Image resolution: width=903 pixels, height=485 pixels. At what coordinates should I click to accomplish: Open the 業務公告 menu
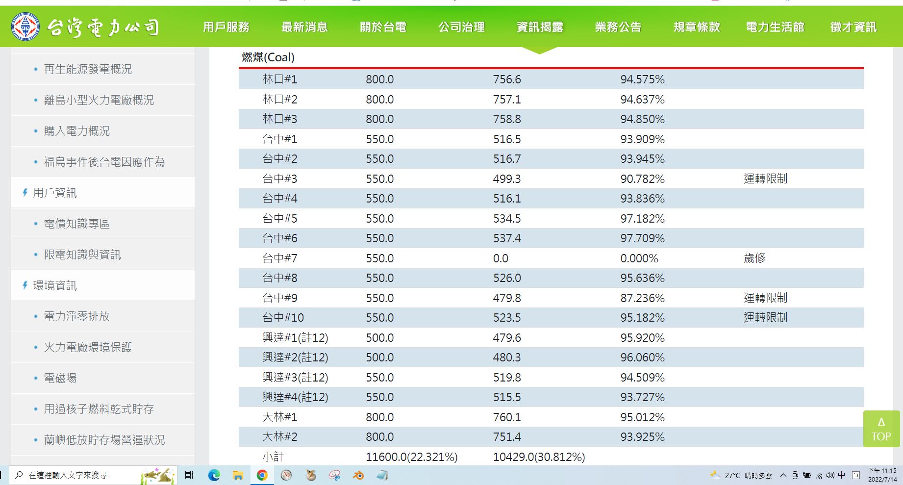pos(618,27)
